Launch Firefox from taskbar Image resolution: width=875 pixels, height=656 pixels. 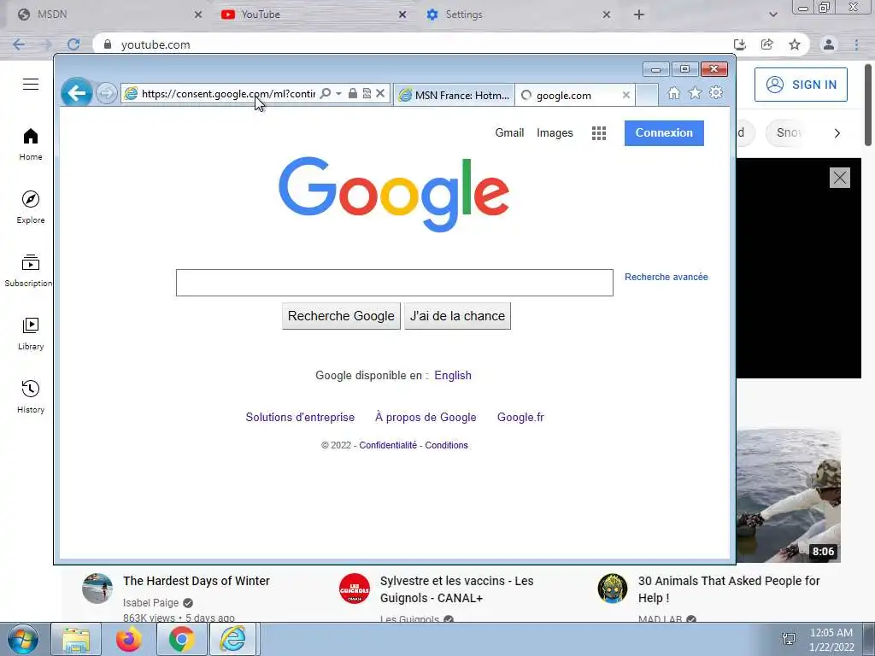pos(129,639)
